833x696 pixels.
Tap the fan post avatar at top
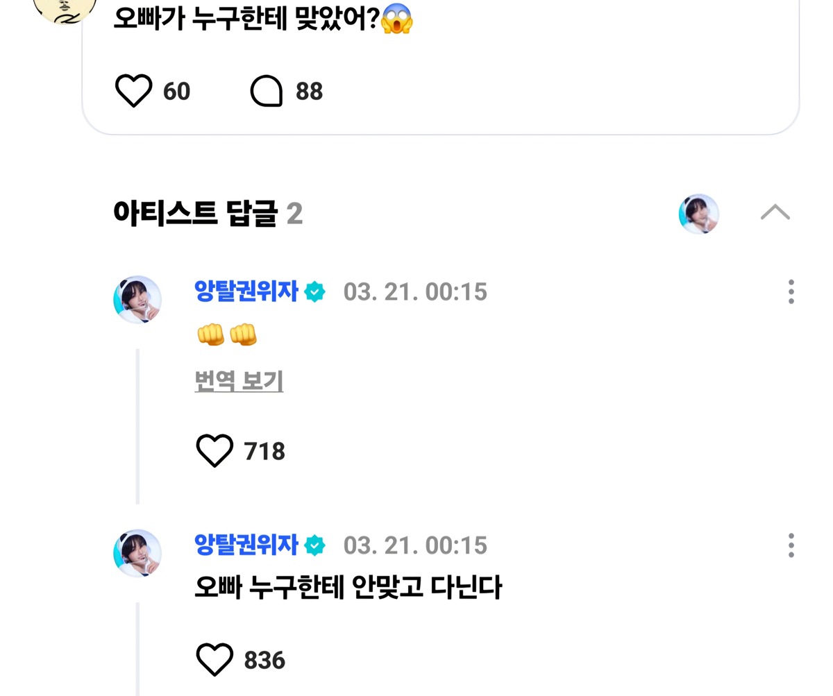tap(65, 8)
